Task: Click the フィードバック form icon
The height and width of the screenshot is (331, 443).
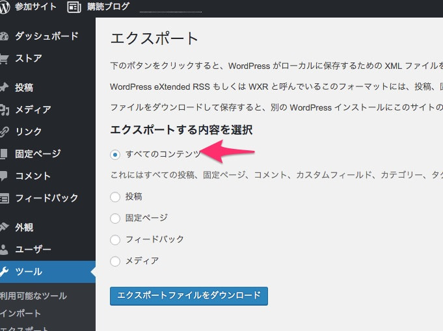Action: [5, 198]
